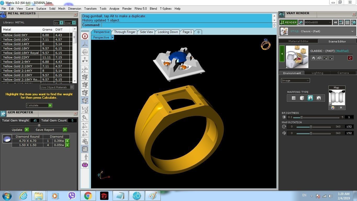
Task: Click the ruler OFF icon in toolbar
Action: pos(85,125)
